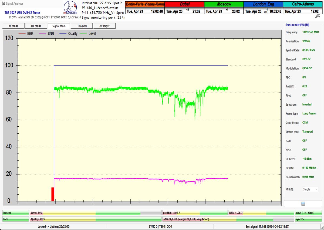Open the AV Player tab

click(x=104, y=26)
